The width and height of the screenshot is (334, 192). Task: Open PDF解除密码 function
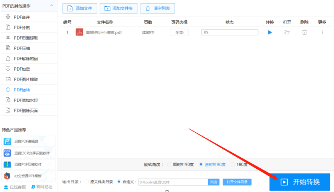pyautogui.click(x=29, y=59)
